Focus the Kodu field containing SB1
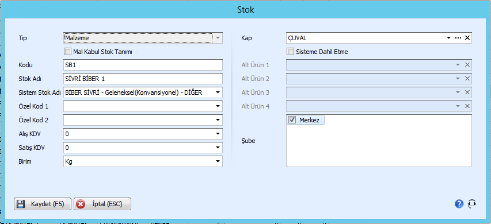 pos(143,65)
